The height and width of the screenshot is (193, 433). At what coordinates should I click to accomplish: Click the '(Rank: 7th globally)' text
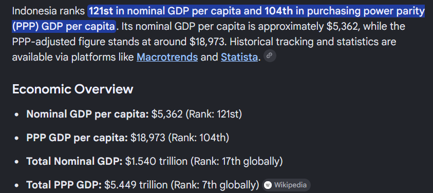tap(215, 185)
